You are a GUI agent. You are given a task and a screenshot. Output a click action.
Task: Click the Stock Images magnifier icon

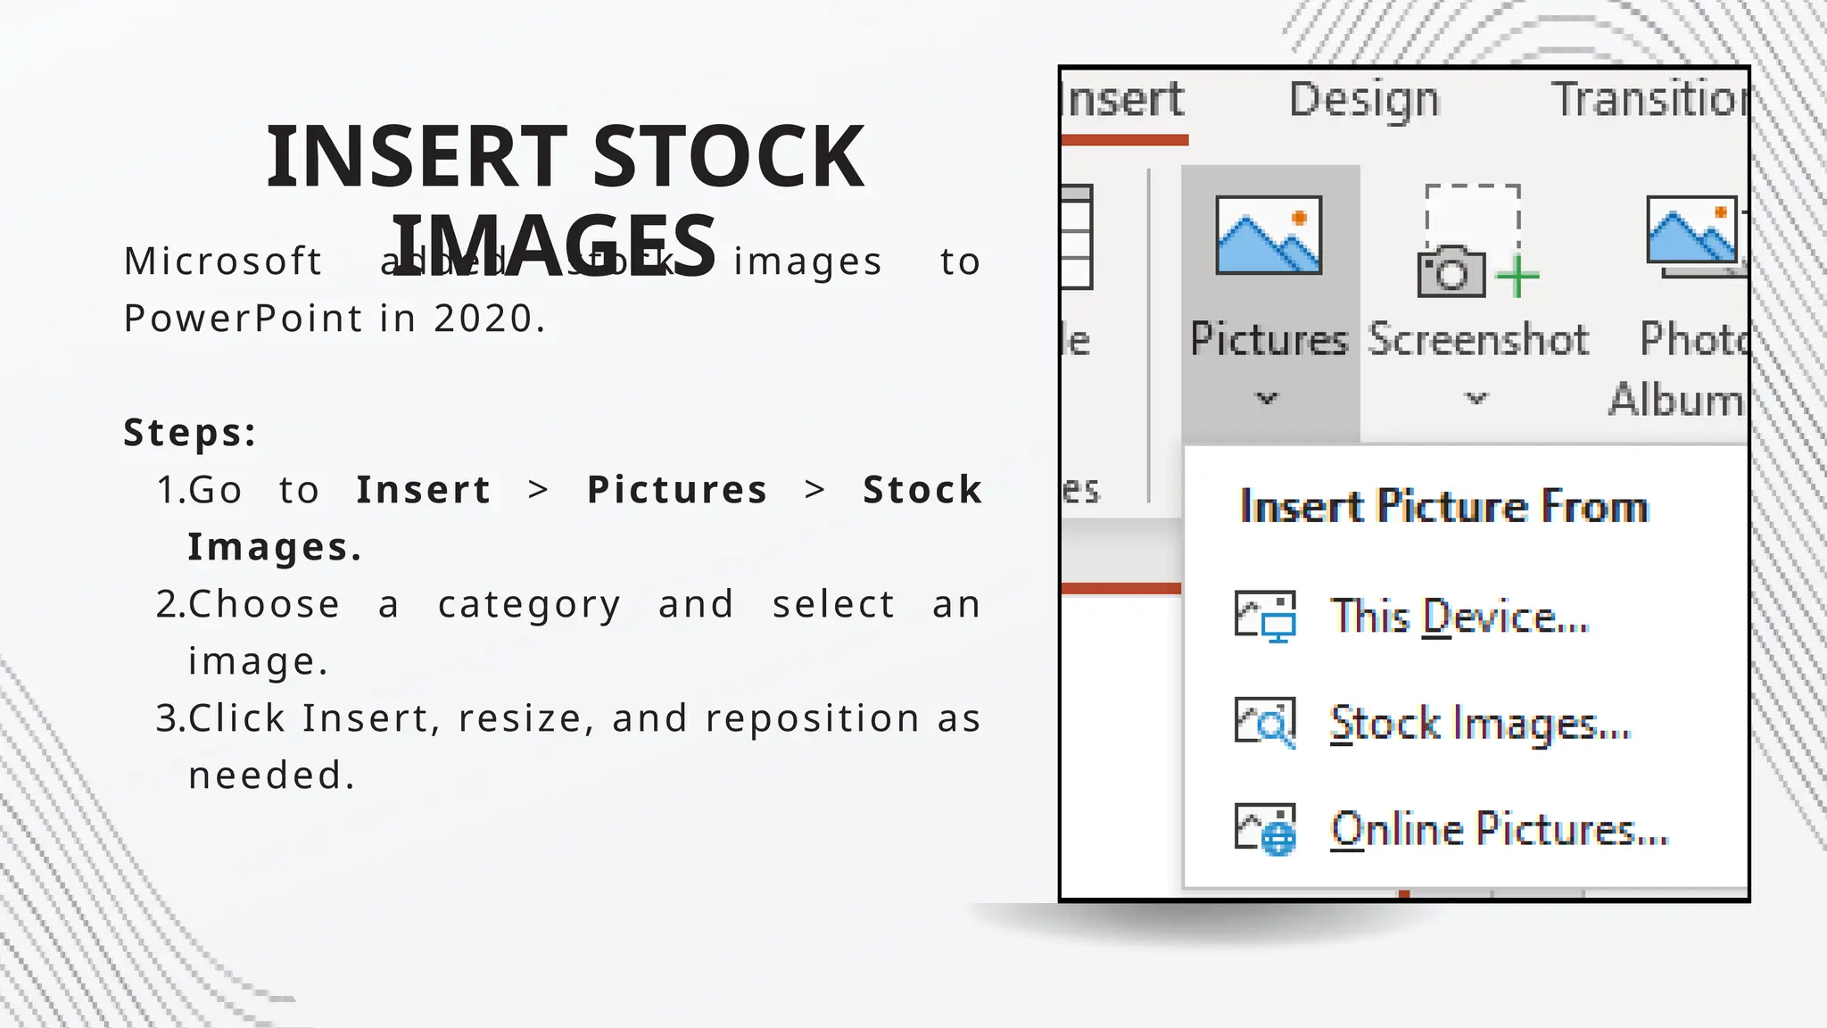[x=1265, y=723]
